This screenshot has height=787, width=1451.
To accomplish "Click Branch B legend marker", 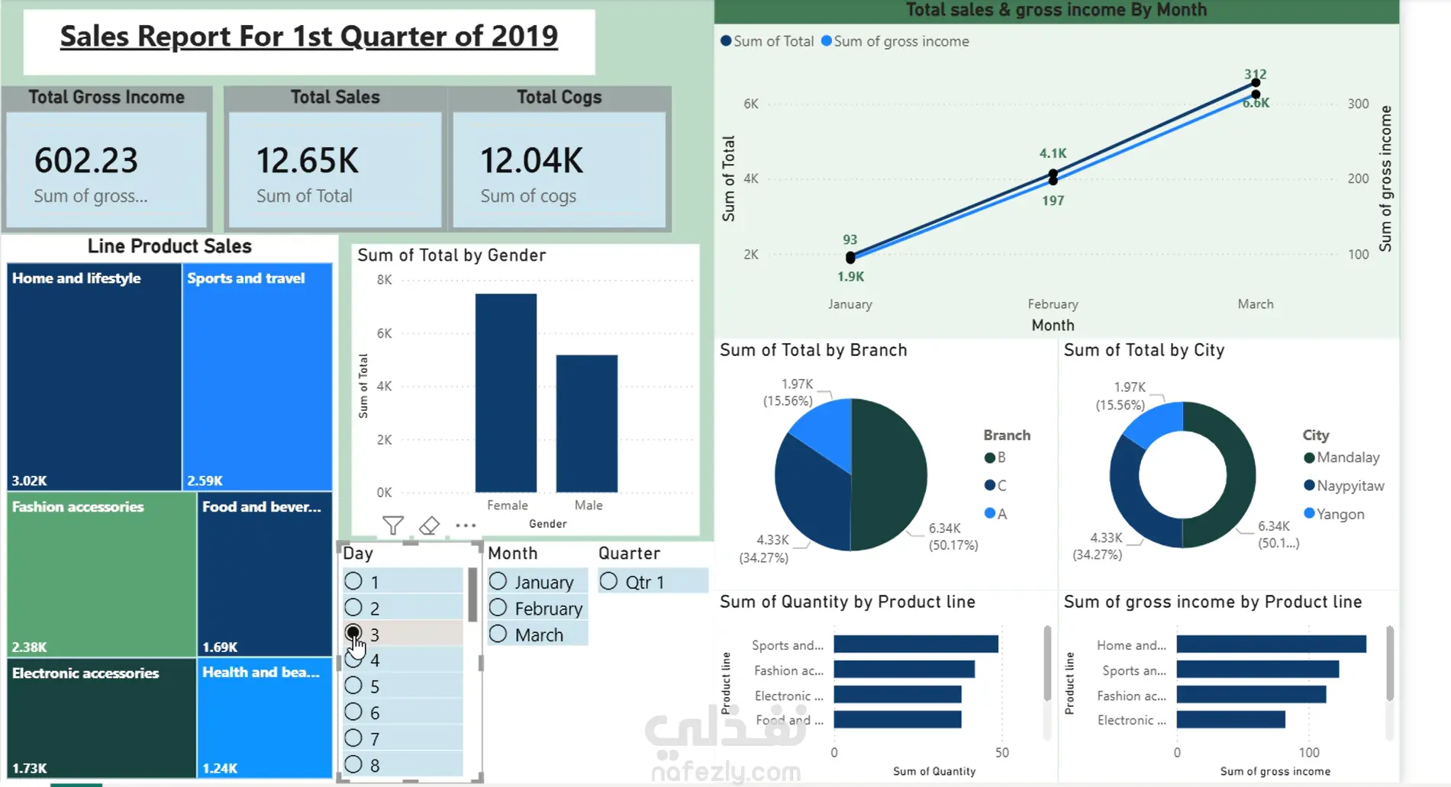I will coord(990,458).
